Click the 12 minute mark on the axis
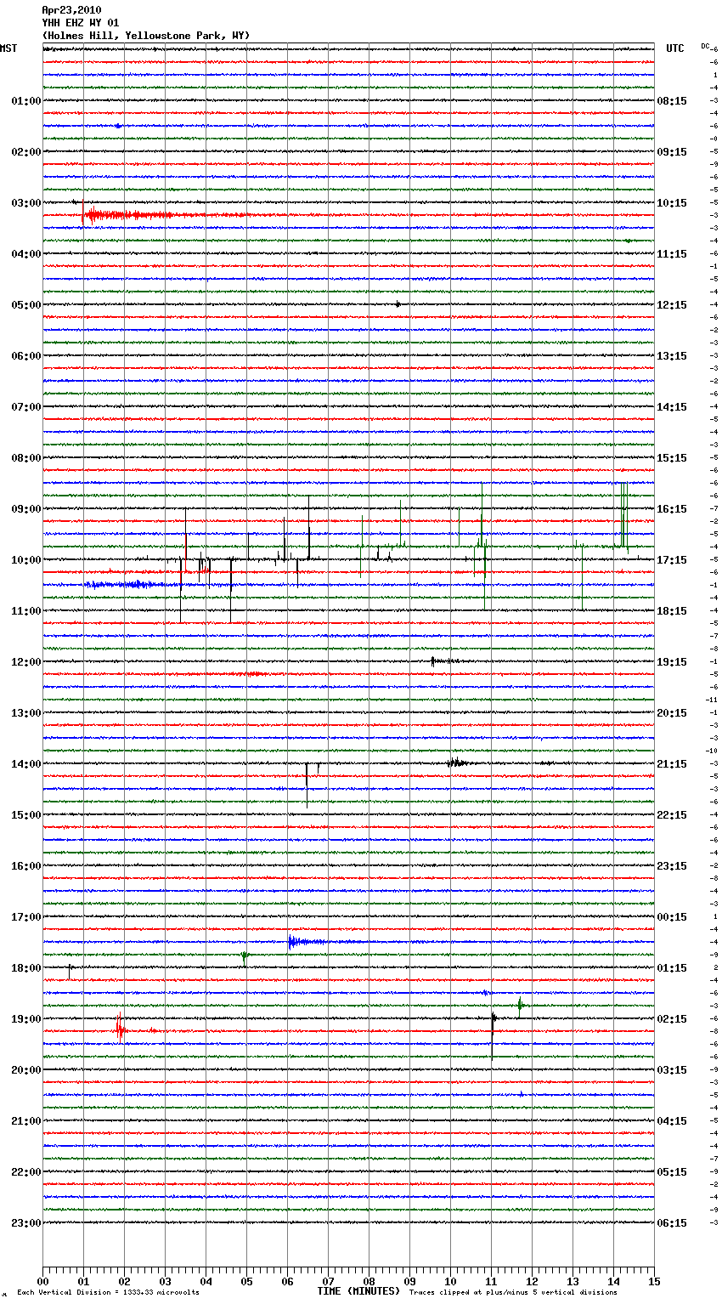Screen dimensions: 722x1304 (532, 1282)
